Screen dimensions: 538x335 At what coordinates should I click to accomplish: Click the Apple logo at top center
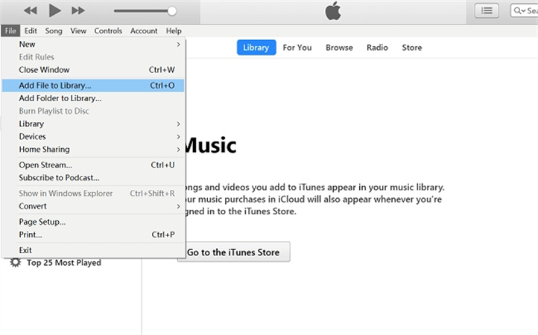pyautogui.click(x=332, y=10)
